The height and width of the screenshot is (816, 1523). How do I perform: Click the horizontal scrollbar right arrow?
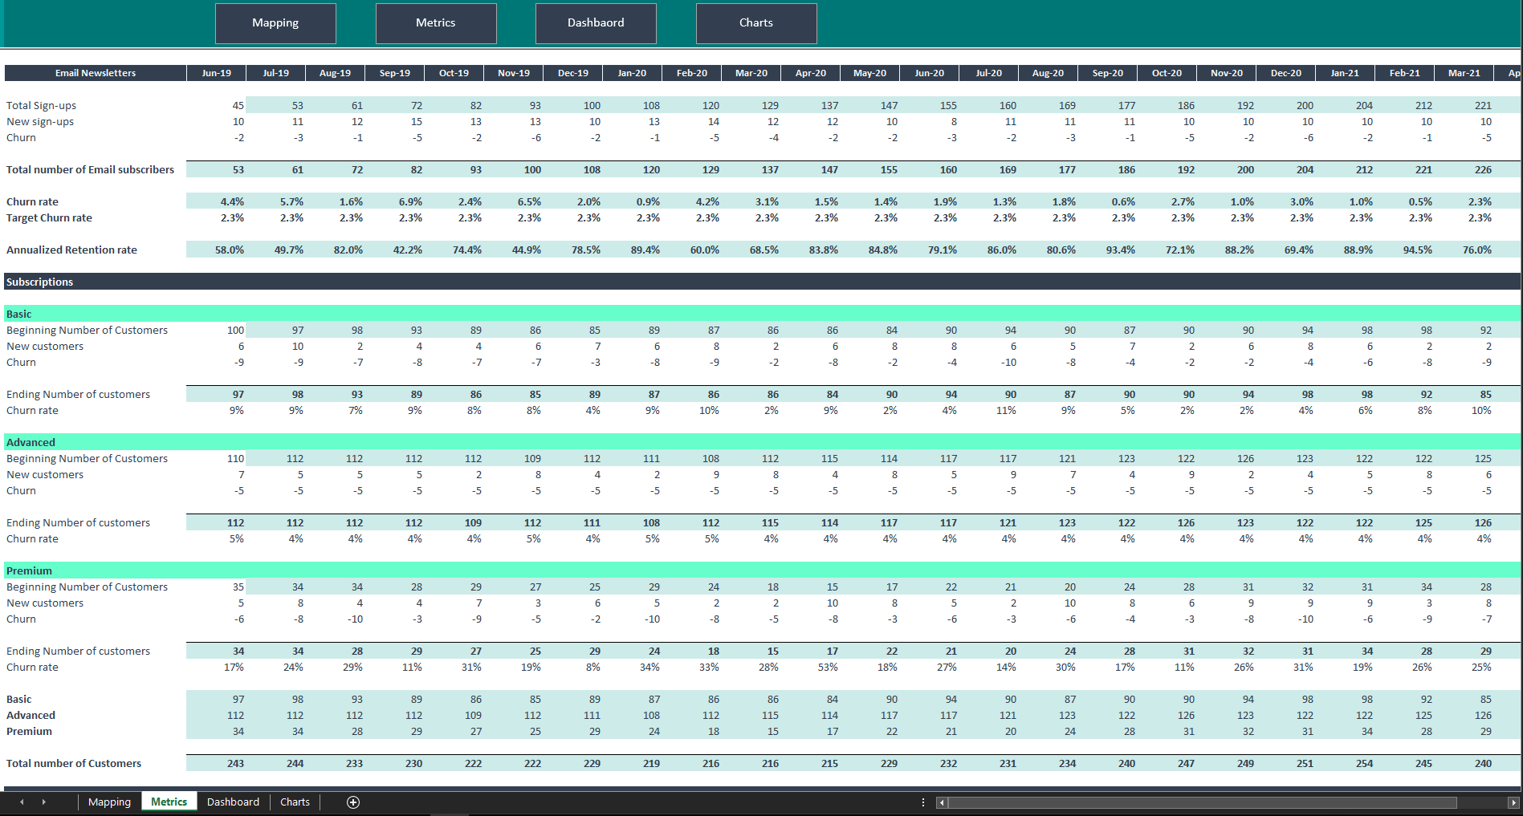click(1513, 802)
